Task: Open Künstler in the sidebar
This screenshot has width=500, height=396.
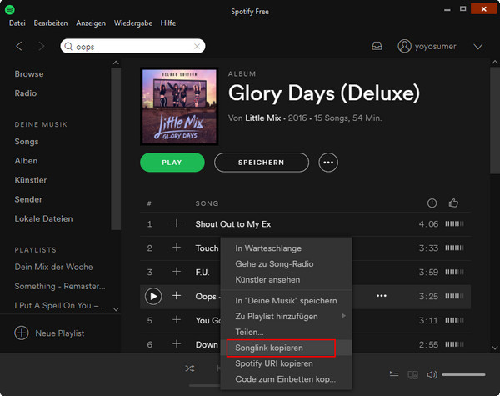Action: click(31, 180)
